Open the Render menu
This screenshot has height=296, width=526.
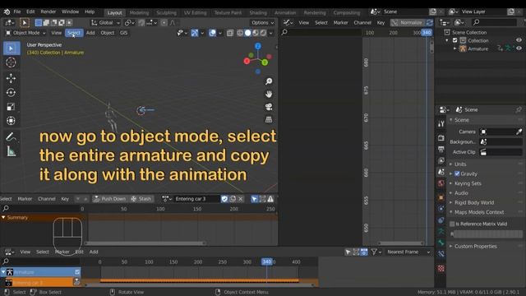click(x=48, y=12)
